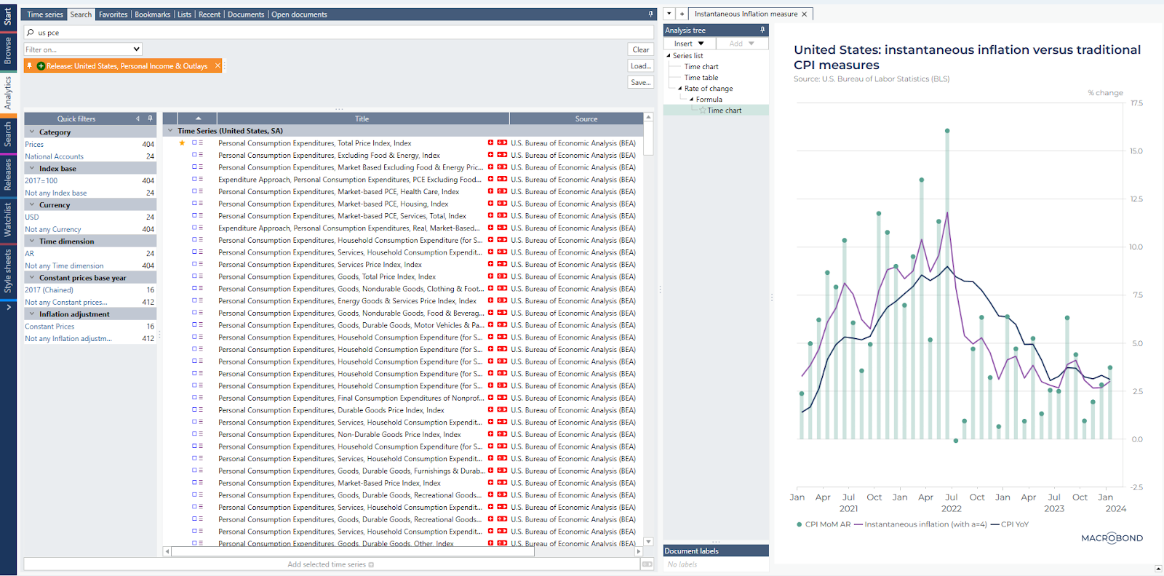1164x576 pixels.
Task: Open the Favorites tab
Action: point(113,15)
